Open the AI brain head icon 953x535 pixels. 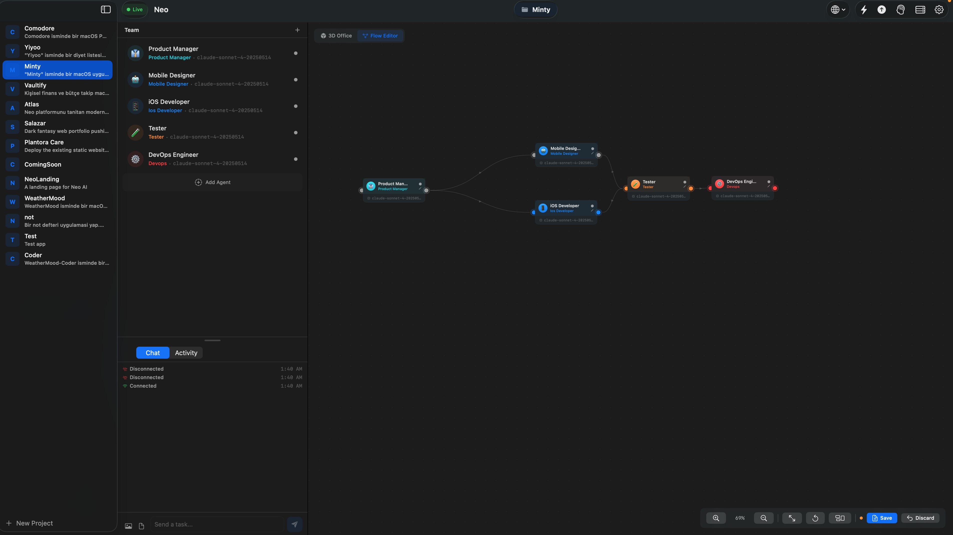pos(900,9)
